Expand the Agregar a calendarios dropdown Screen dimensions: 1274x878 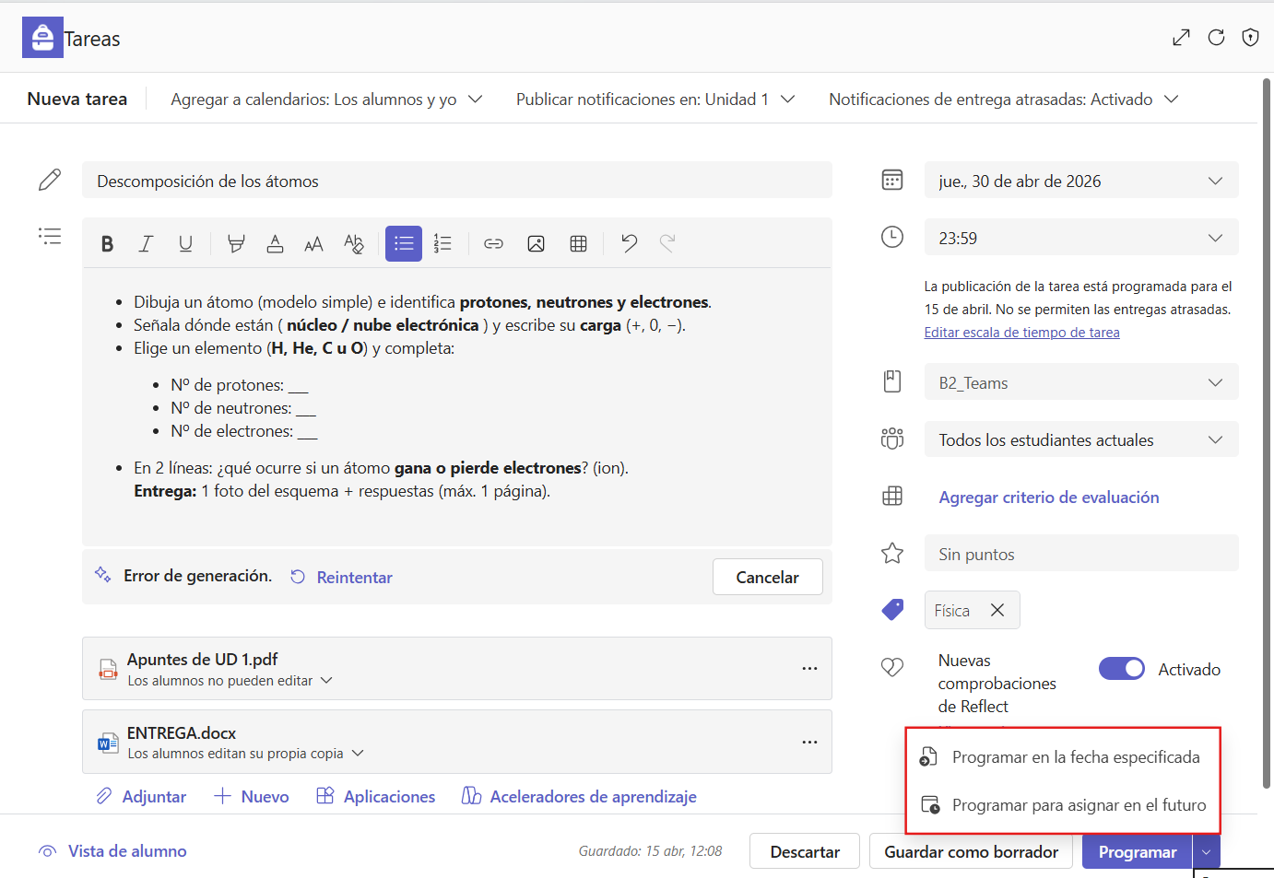(x=326, y=99)
